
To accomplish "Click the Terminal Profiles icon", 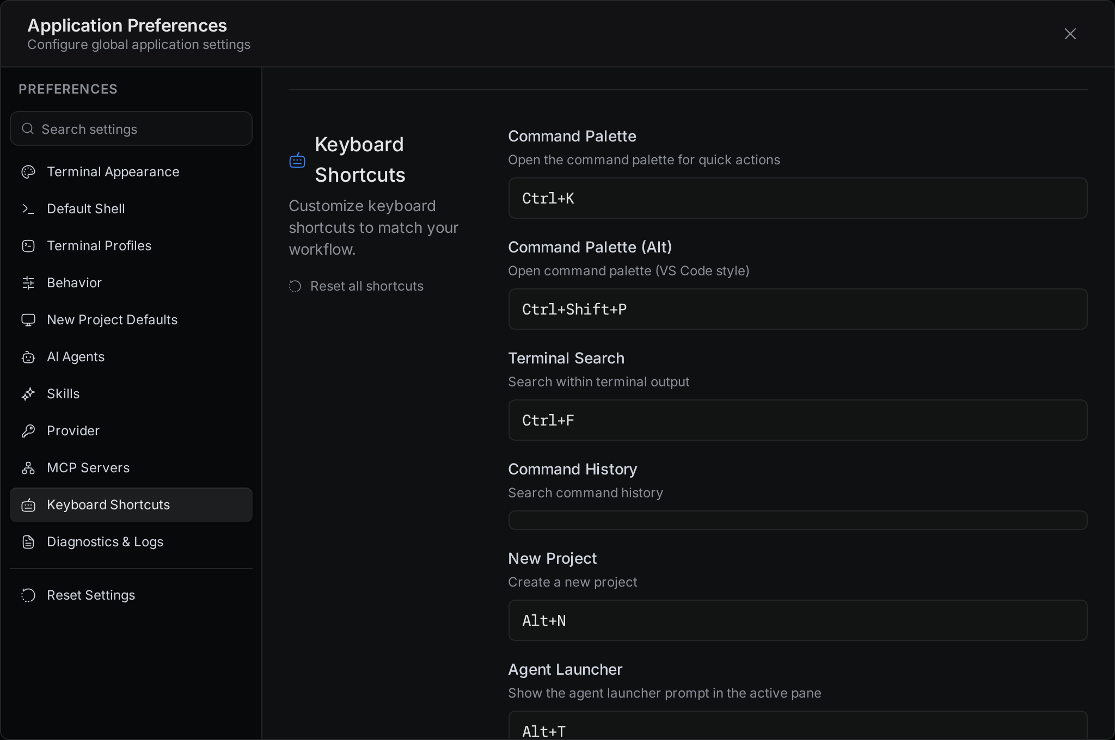I will coord(28,246).
